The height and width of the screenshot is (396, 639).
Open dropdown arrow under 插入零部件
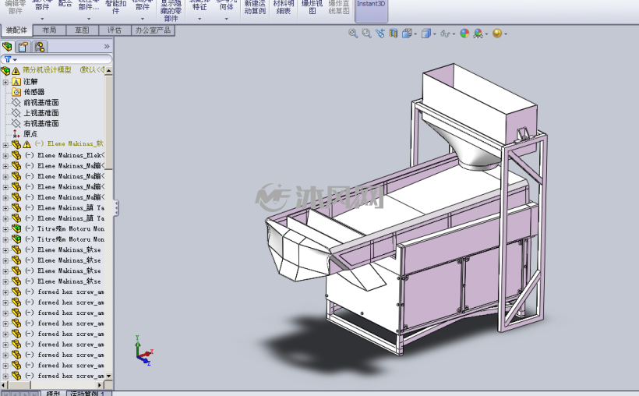pyautogui.click(x=42, y=19)
